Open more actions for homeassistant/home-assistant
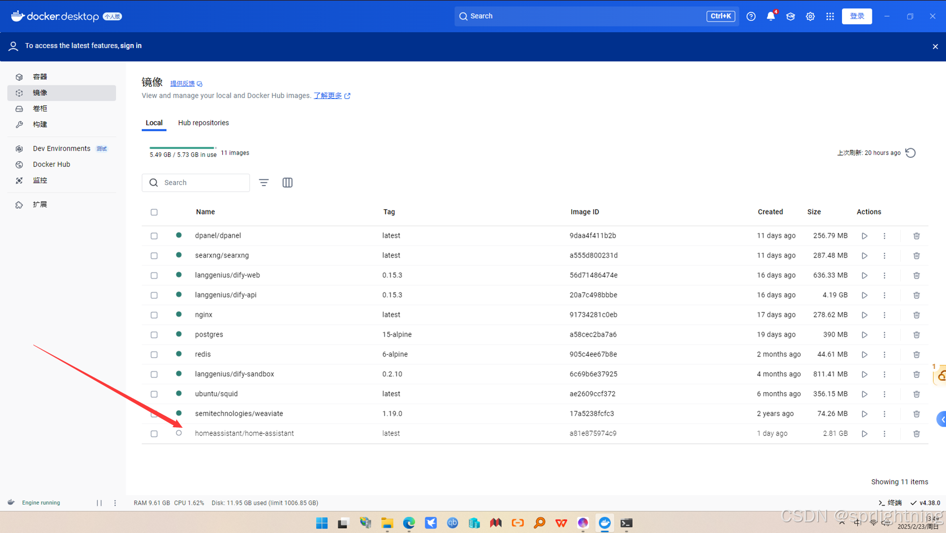Screen dimensions: 946x533 [x=884, y=434]
